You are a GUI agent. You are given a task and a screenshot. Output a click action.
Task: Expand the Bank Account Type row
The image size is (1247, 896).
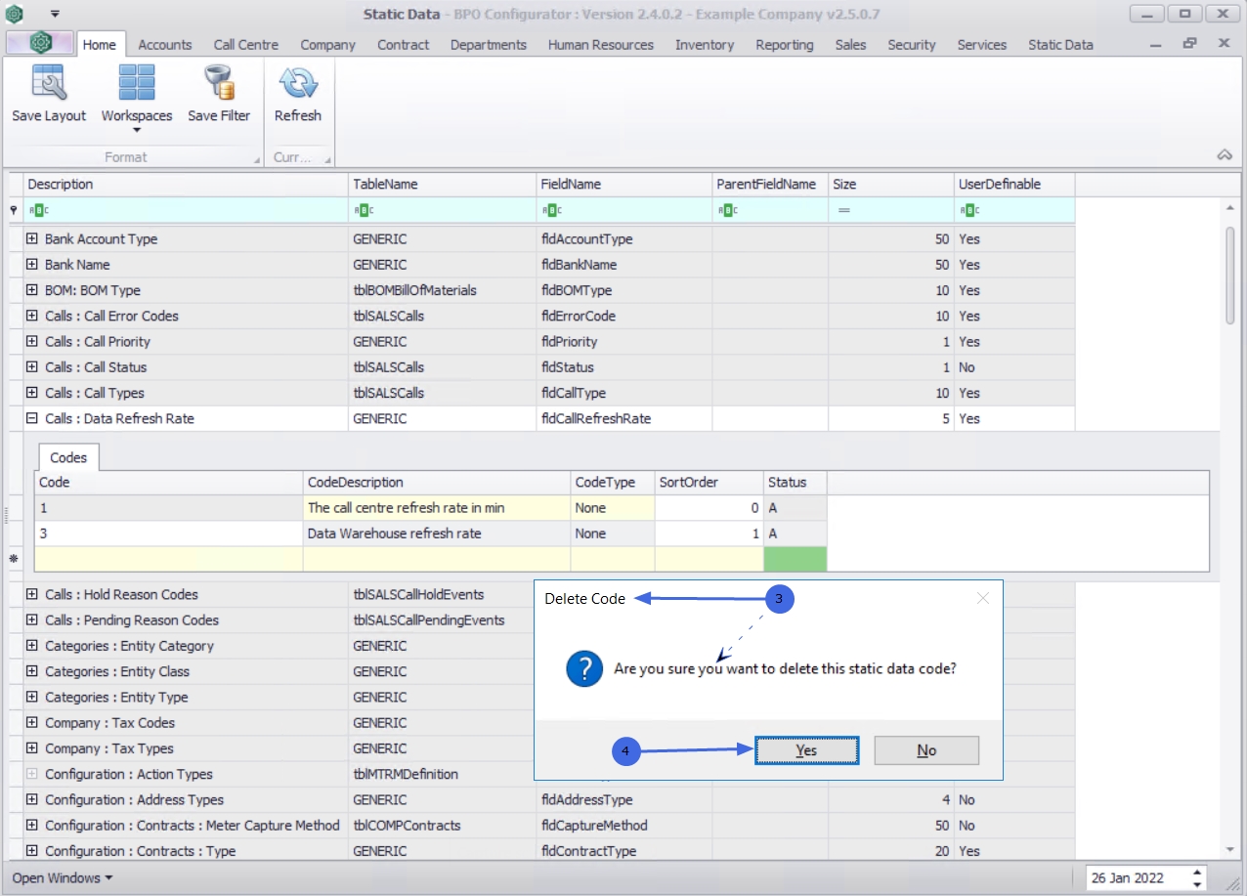(x=32, y=239)
